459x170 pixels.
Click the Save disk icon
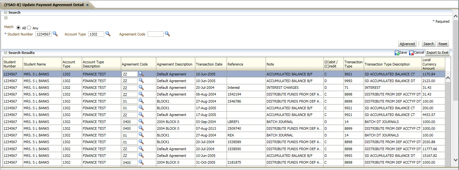pyautogui.click(x=397, y=53)
